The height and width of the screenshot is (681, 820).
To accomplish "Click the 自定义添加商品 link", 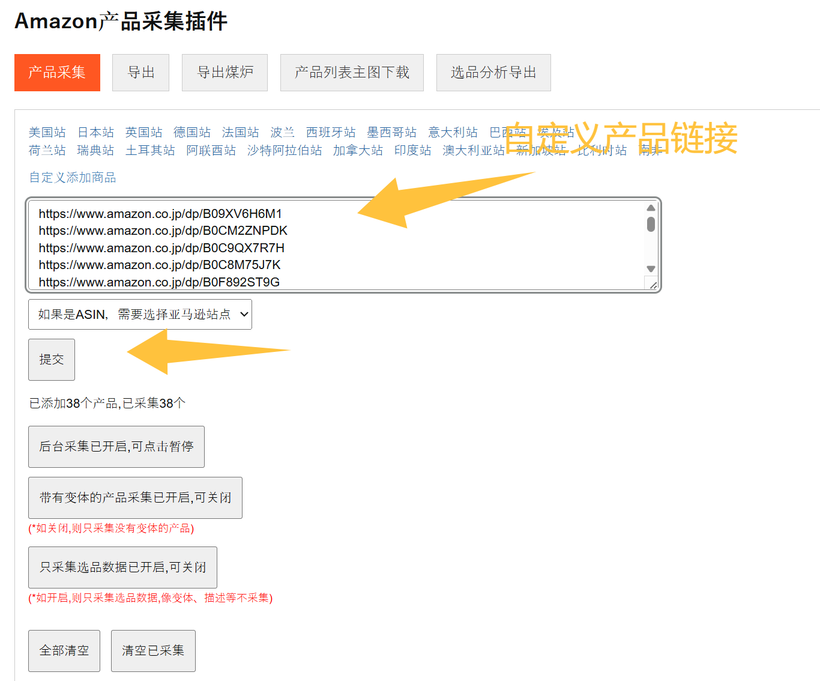I will tap(73, 177).
